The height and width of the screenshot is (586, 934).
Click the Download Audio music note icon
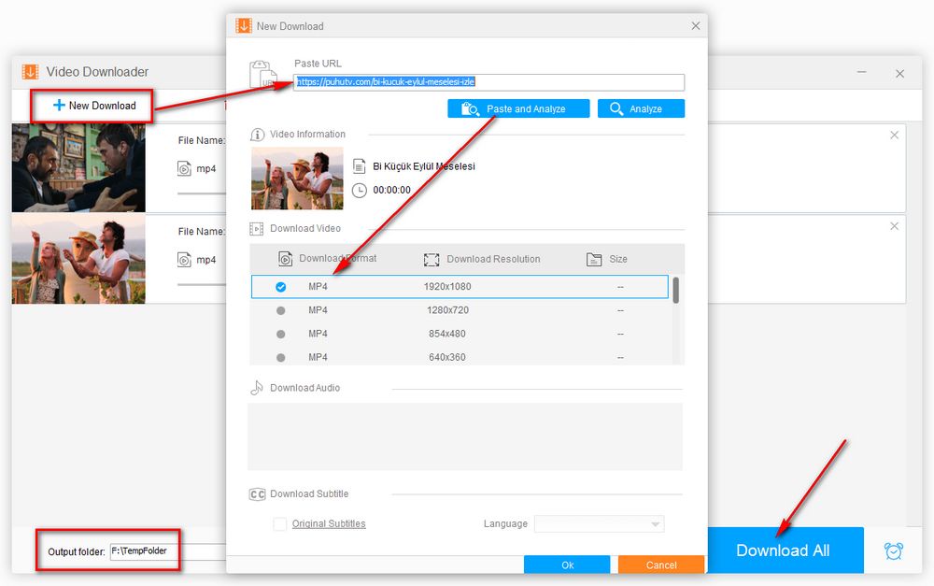click(257, 388)
